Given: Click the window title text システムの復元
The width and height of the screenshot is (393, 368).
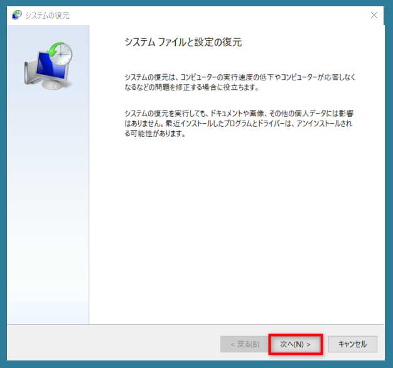Looking at the screenshot, I should tap(47, 16).
